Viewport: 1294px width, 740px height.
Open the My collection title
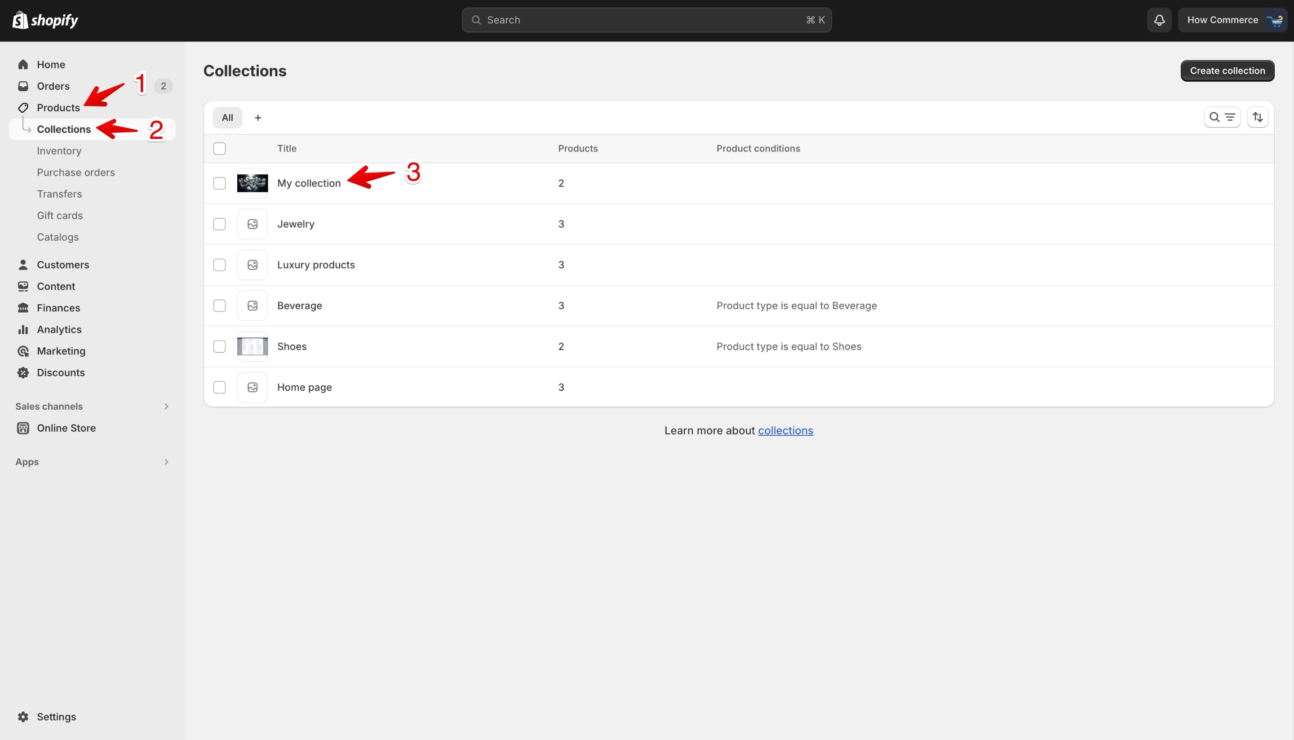pos(309,183)
